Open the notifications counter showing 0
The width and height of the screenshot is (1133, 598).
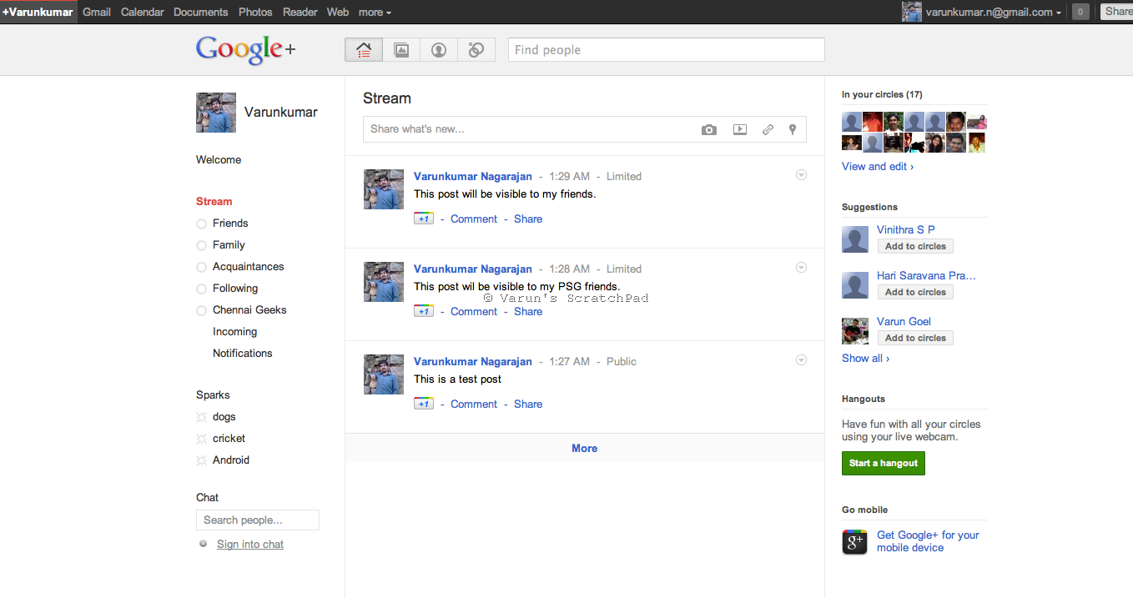(x=1080, y=12)
